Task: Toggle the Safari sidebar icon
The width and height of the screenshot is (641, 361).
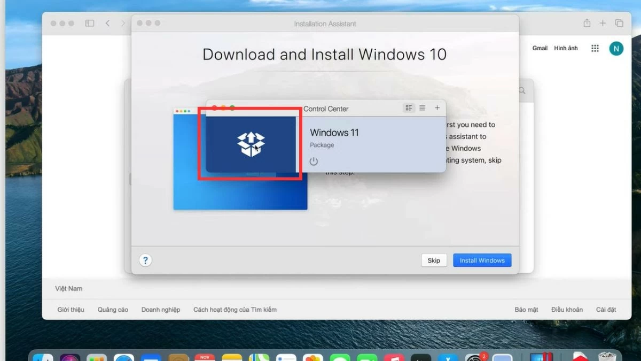Action: (x=90, y=24)
